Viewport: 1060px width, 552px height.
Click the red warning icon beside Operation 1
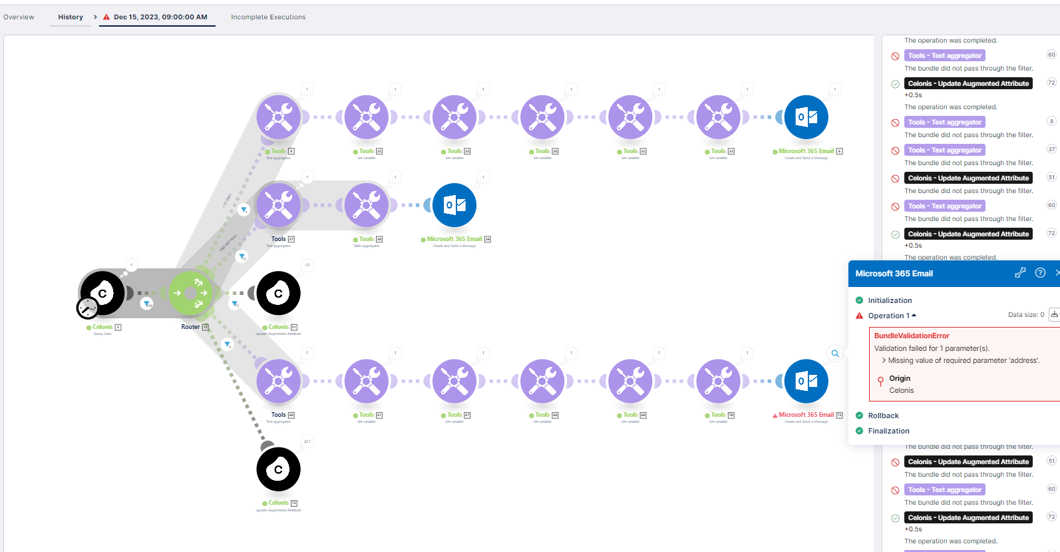[859, 316]
